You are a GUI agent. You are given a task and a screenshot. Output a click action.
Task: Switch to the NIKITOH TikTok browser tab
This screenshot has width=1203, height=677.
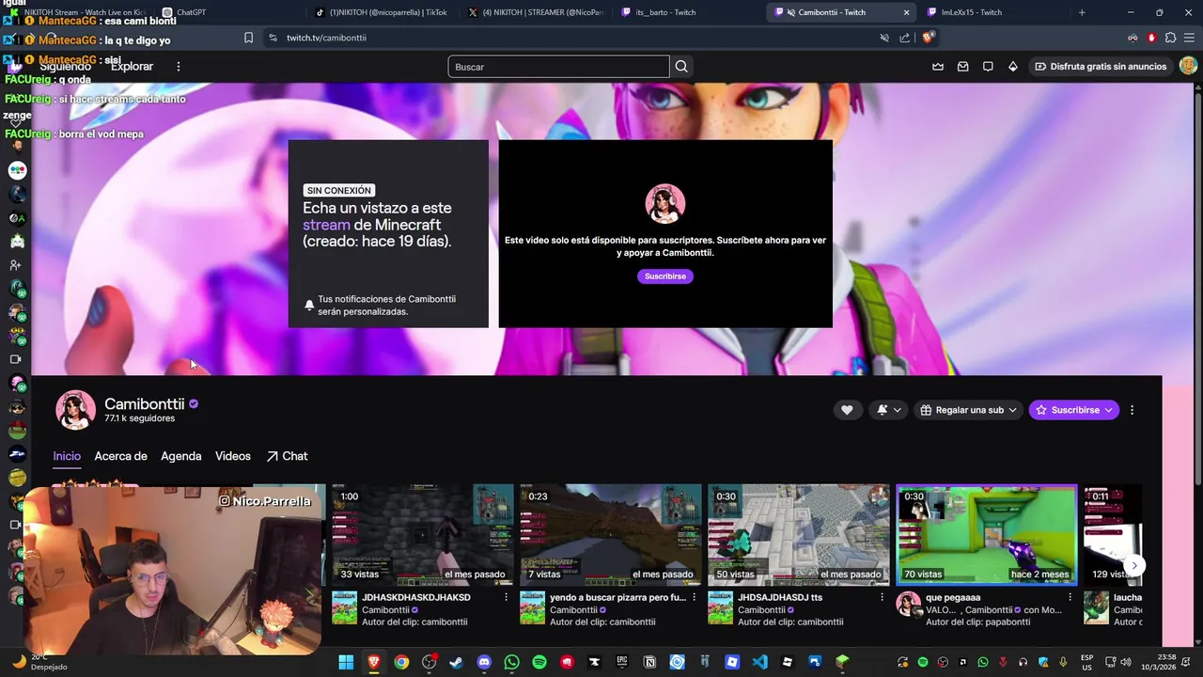click(x=381, y=12)
